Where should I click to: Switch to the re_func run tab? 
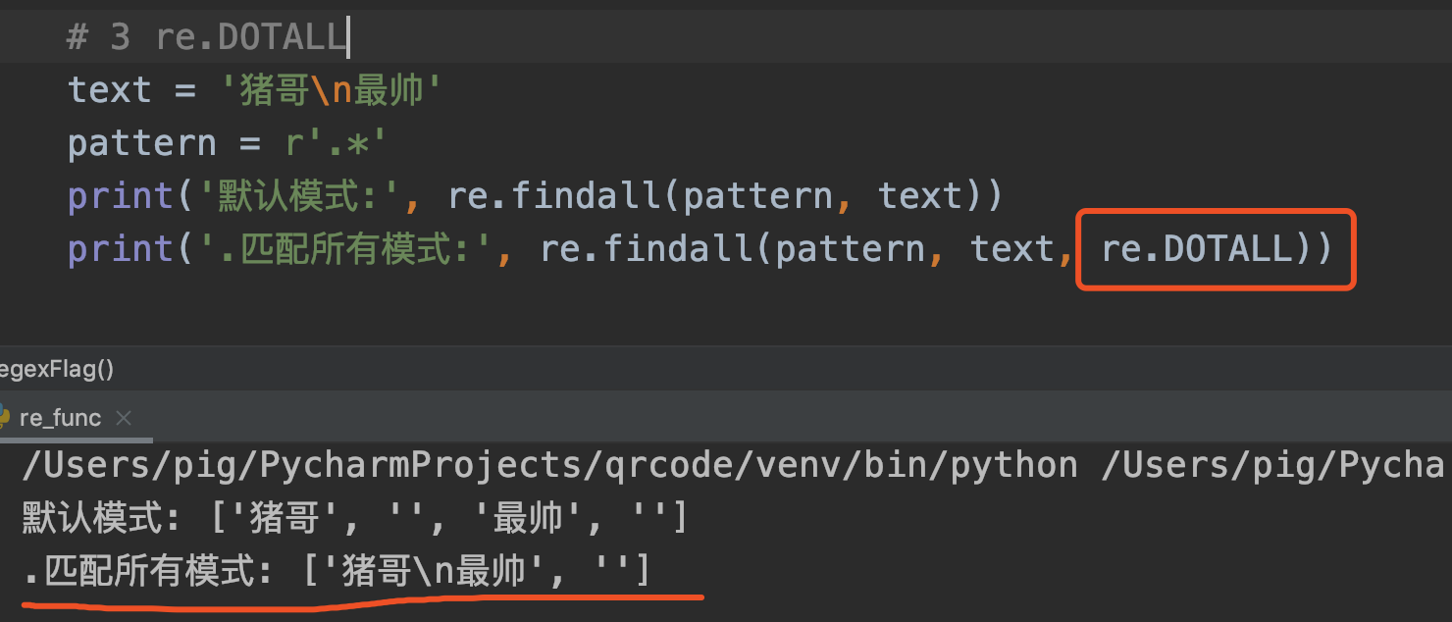[59, 417]
